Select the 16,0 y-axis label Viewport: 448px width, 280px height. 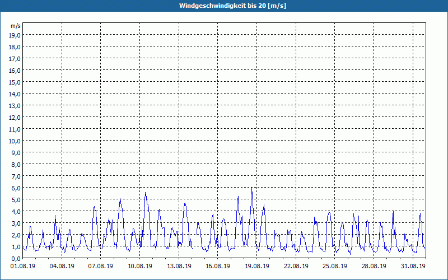click(16, 71)
